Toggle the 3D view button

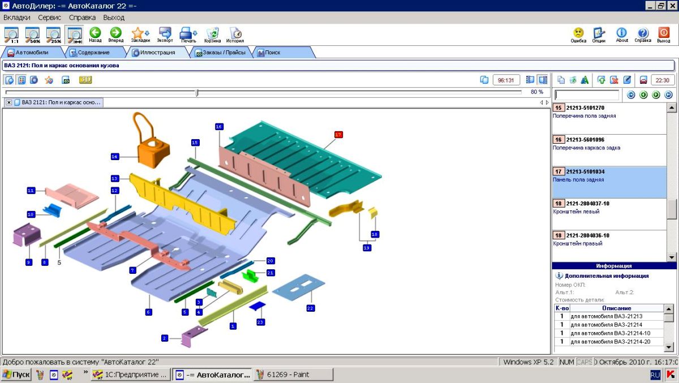(85, 80)
